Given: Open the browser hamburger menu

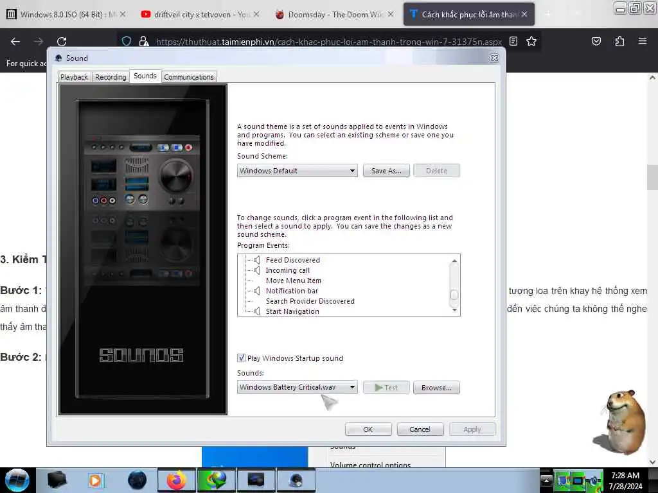Looking at the screenshot, I should 642,41.
